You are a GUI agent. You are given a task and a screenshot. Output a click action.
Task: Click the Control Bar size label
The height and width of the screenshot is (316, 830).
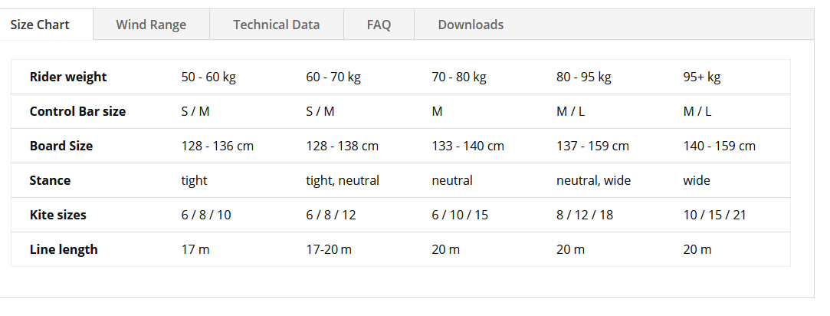(x=78, y=111)
